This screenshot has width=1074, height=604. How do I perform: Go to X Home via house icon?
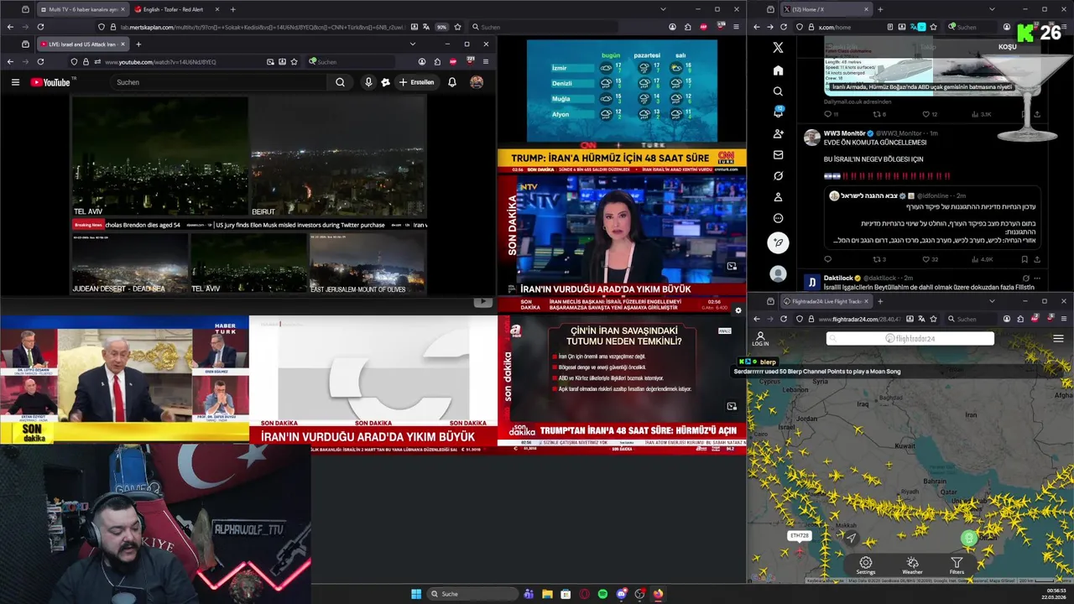click(x=778, y=70)
